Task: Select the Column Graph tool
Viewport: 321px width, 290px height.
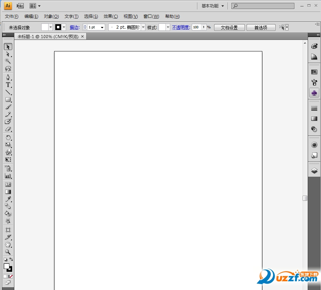Action: coord(8,176)
